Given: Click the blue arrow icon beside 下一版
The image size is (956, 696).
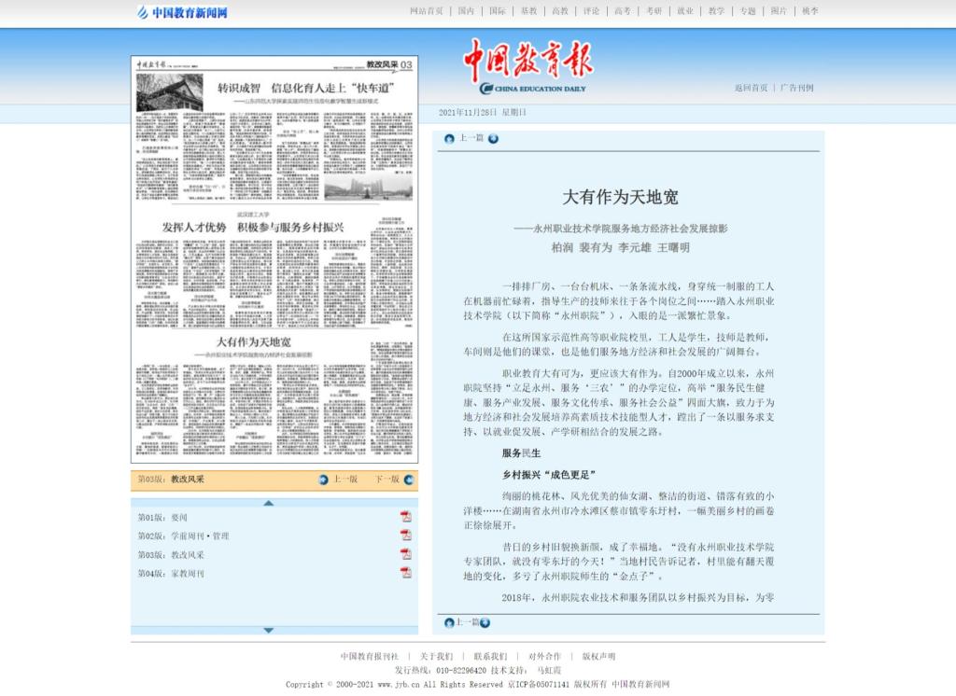Looking at the screenshot, I should tap(409, 480).
